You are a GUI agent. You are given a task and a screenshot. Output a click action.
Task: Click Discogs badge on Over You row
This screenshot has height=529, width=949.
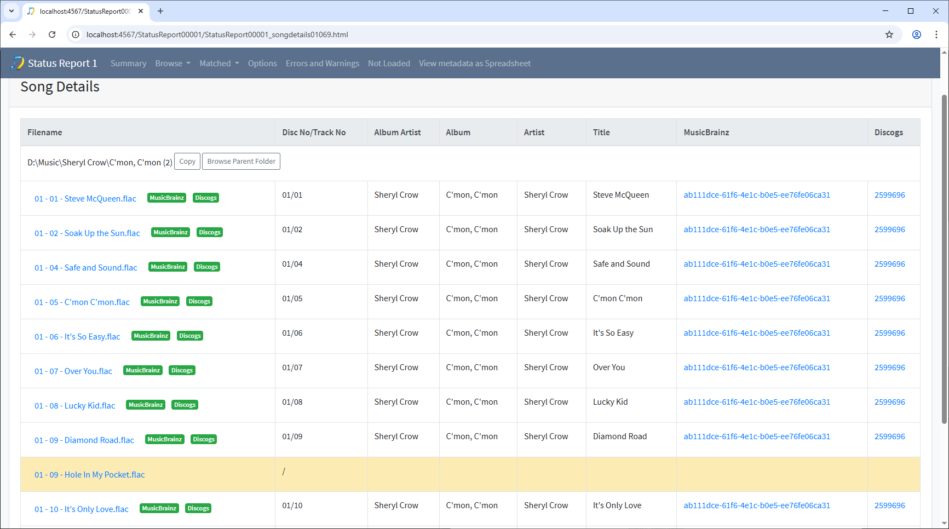(182, 370)
